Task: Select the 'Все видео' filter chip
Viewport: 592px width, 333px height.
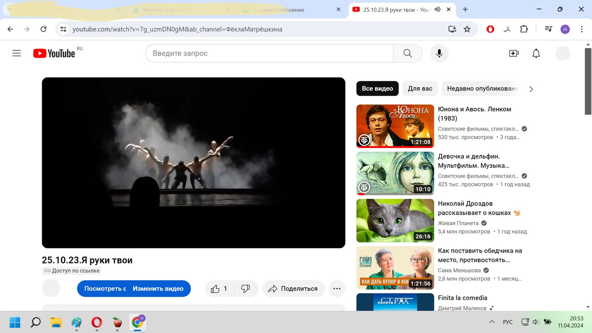Action: (x=377, y=88)
